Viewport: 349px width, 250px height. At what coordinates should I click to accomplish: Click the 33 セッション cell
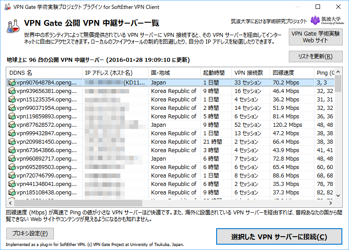248,83
